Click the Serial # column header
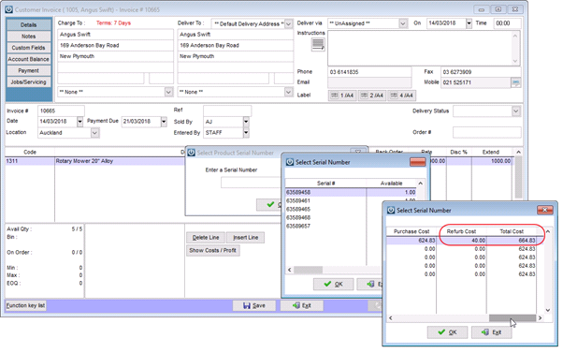563x353 pixels. pyautogui.click(x=325, y=184)
